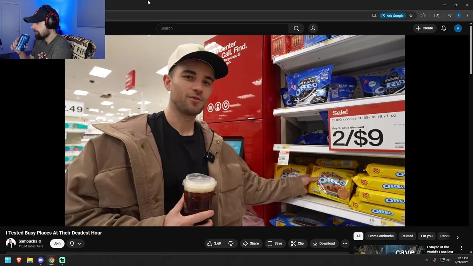Click microphone in-use tray icon
Image resolution: width=473 pixels, height=266 pixels.
435,260
